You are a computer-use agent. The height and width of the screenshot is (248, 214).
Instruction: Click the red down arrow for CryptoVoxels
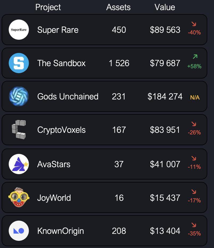tap(194, 124)
